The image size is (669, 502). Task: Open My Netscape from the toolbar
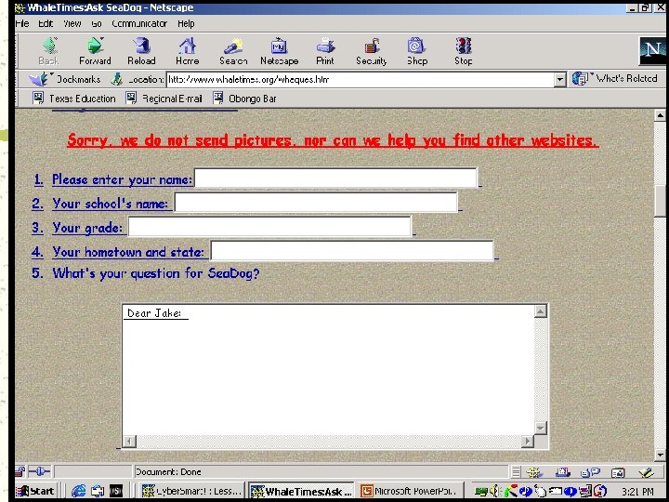click(x=280, y=50)
